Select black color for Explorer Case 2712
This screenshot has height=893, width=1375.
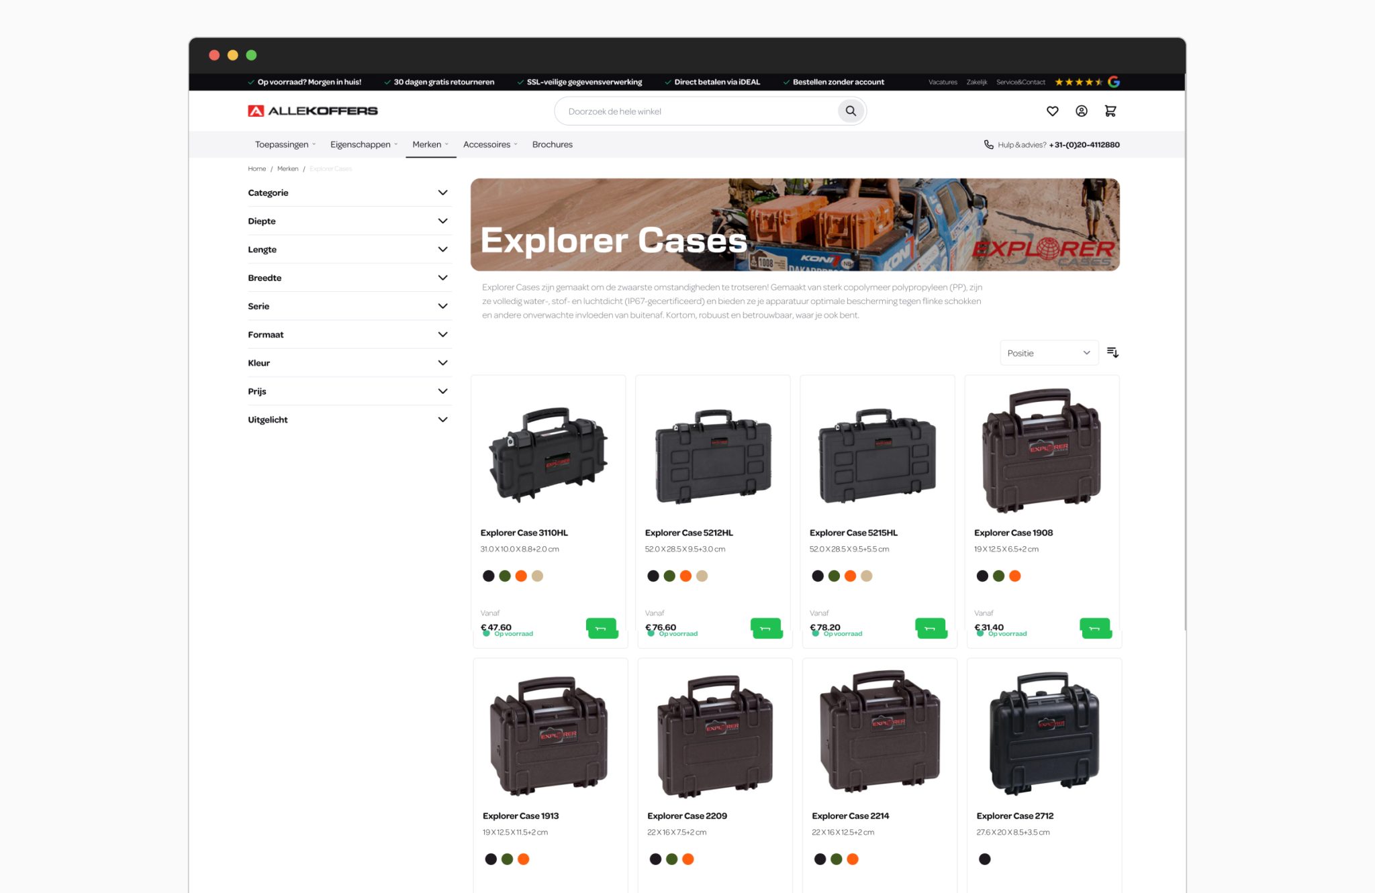tap(984, 859)
